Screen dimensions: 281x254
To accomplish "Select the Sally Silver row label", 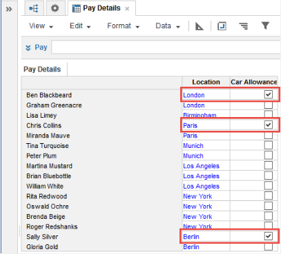I will [42, 237].
